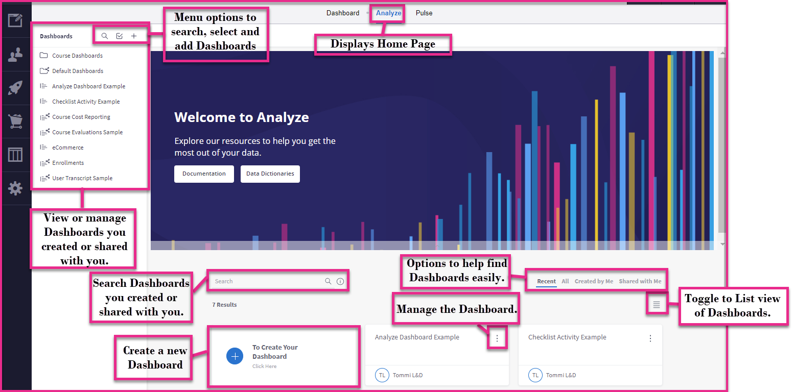Click the info icon beside search field
This screenshot has width=794, height=392.
pos(340,281)
